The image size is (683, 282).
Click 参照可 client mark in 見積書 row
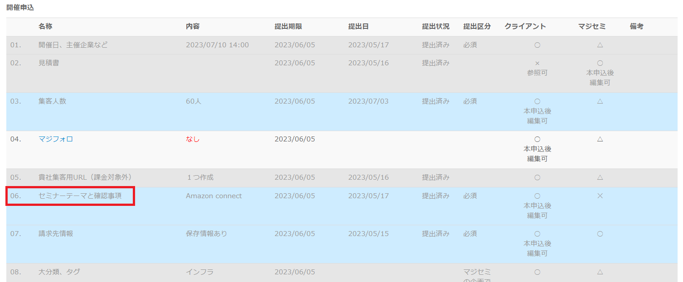[x=537, y=73]
